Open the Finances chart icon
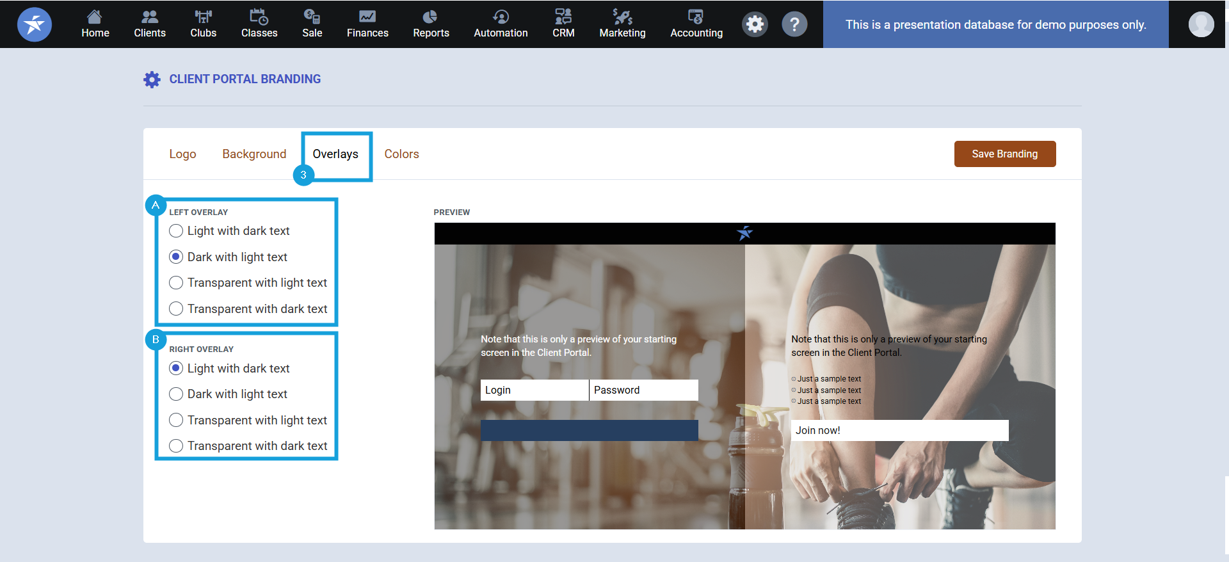 (x=367, y=17)
